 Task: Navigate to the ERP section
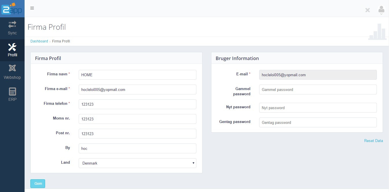coord(12,94)
